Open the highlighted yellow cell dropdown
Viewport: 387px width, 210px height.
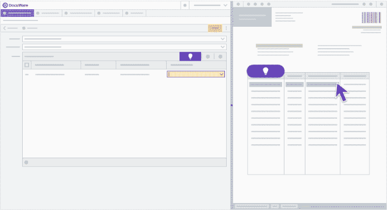pos(221,74)
